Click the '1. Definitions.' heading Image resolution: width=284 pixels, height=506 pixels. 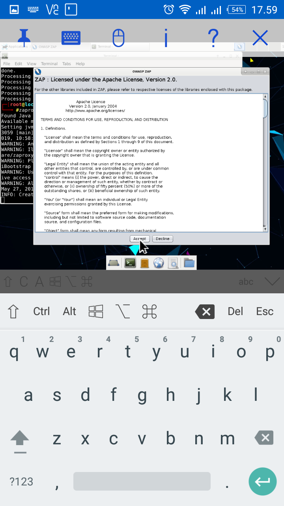pyautogui.click(x=53, y=128)
